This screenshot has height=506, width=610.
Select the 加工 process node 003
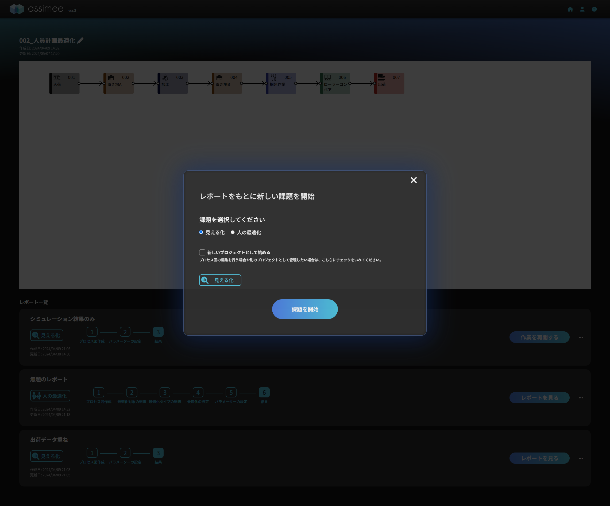173,83
